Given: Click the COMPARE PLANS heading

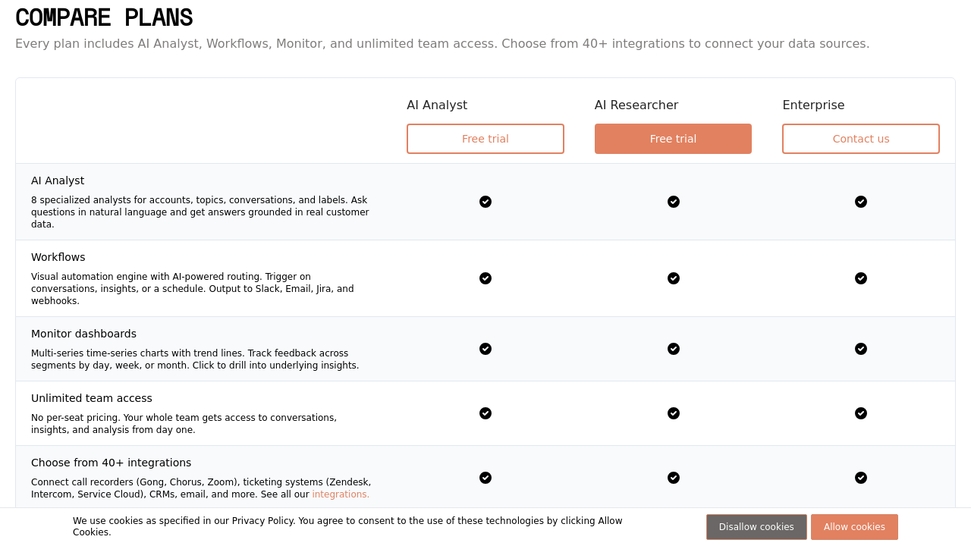Looking at the screenshot, I should coord(104,17).
